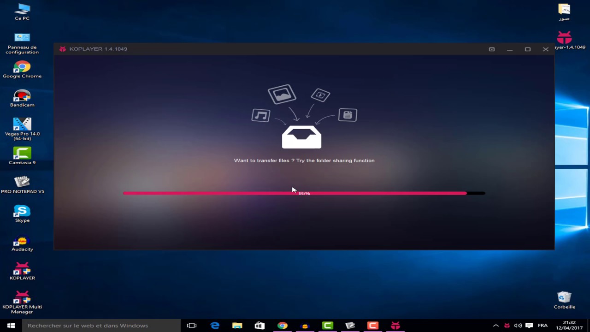Select the Skype desktop shortcut
Viewport: 590px width, 332px height.
22,214
